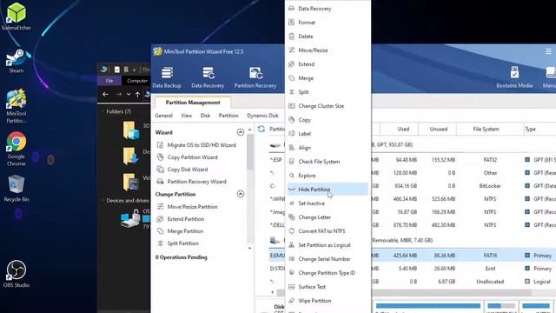556x313 pixels.
Task: Launch OBS Studio desktop shortcut
Action: point(16,274)
